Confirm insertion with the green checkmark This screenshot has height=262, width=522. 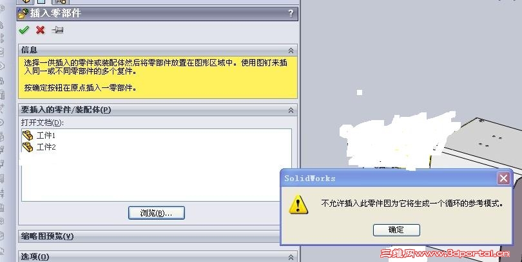click(24, 30)
